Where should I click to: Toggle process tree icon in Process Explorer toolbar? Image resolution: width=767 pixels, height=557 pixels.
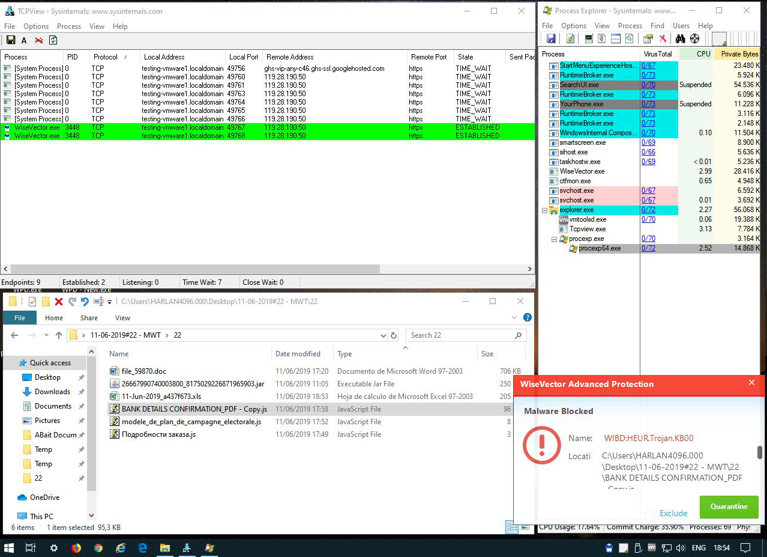602,39
